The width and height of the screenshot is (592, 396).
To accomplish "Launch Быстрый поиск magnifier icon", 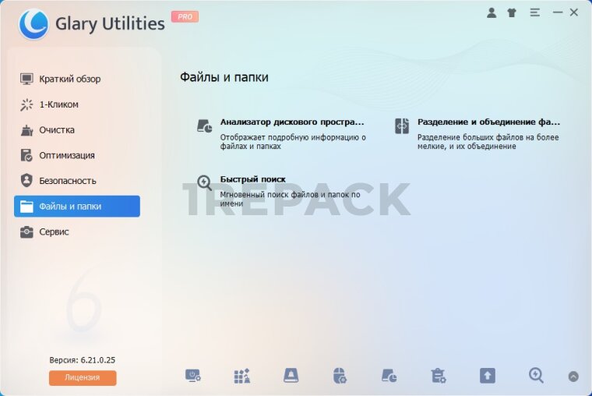I will (204, 183).
